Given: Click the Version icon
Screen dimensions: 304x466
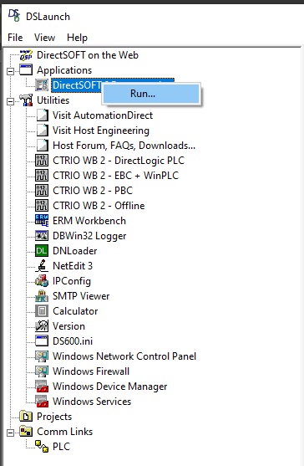Looking at the screenshot, I should click(42, 326).
